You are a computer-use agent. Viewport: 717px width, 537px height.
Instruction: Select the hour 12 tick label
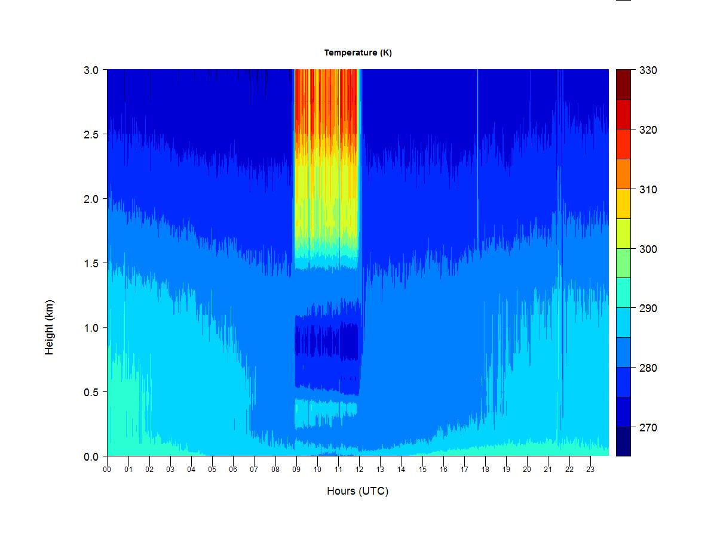(359, 470)
